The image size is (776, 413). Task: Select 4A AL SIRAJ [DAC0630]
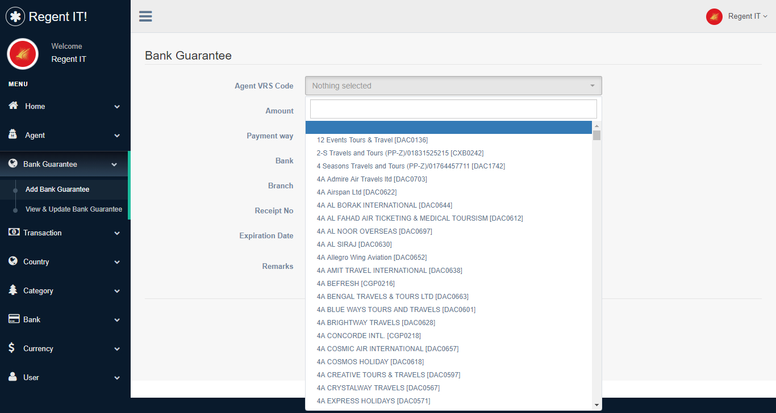click(x=449, y=245)
